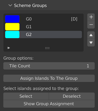Open the cyan color swatch of G2
The width and height of the screenshot is (98, 111).
coord(12,34)
